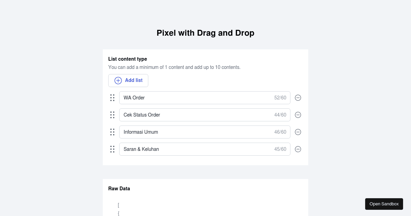
Task: Click the Raw Data heading
Action: pyautogui.click(x=119, y=189)
